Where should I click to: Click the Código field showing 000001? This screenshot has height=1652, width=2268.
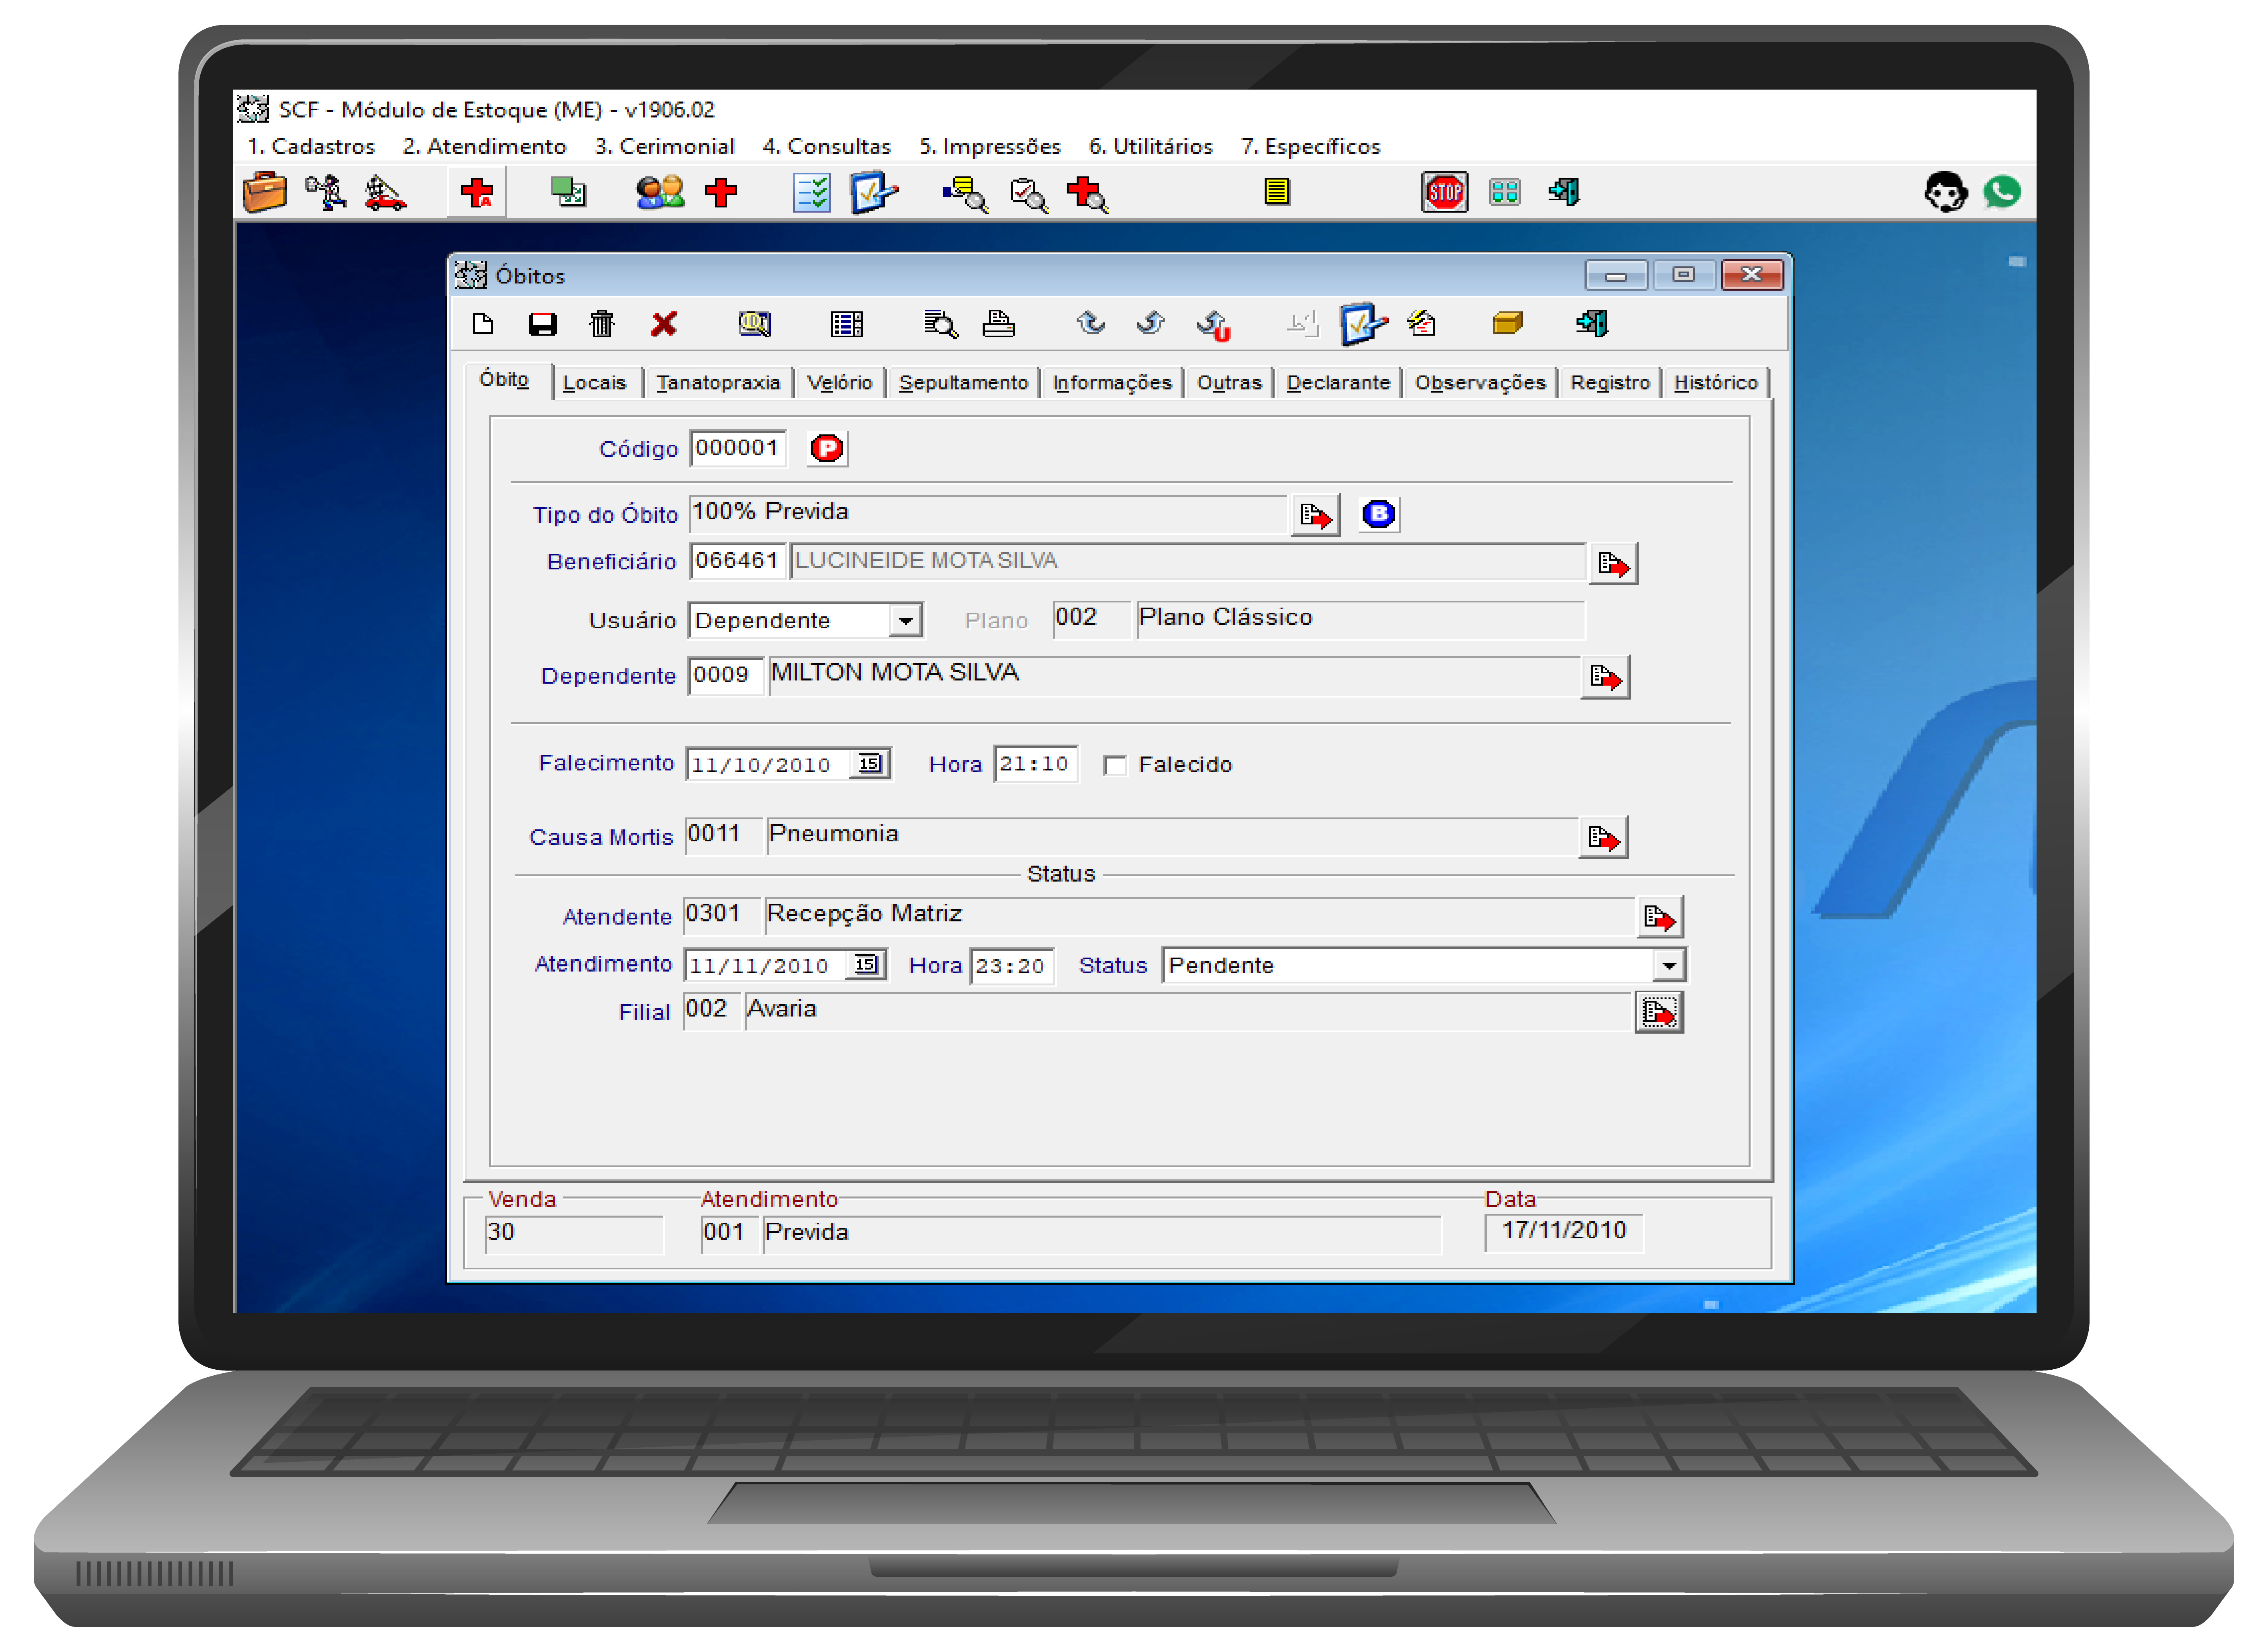pyautogui.click(x=738, y=449)
